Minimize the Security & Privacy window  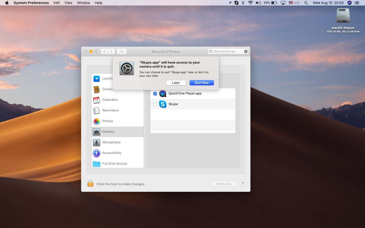(x=91, y=51)
